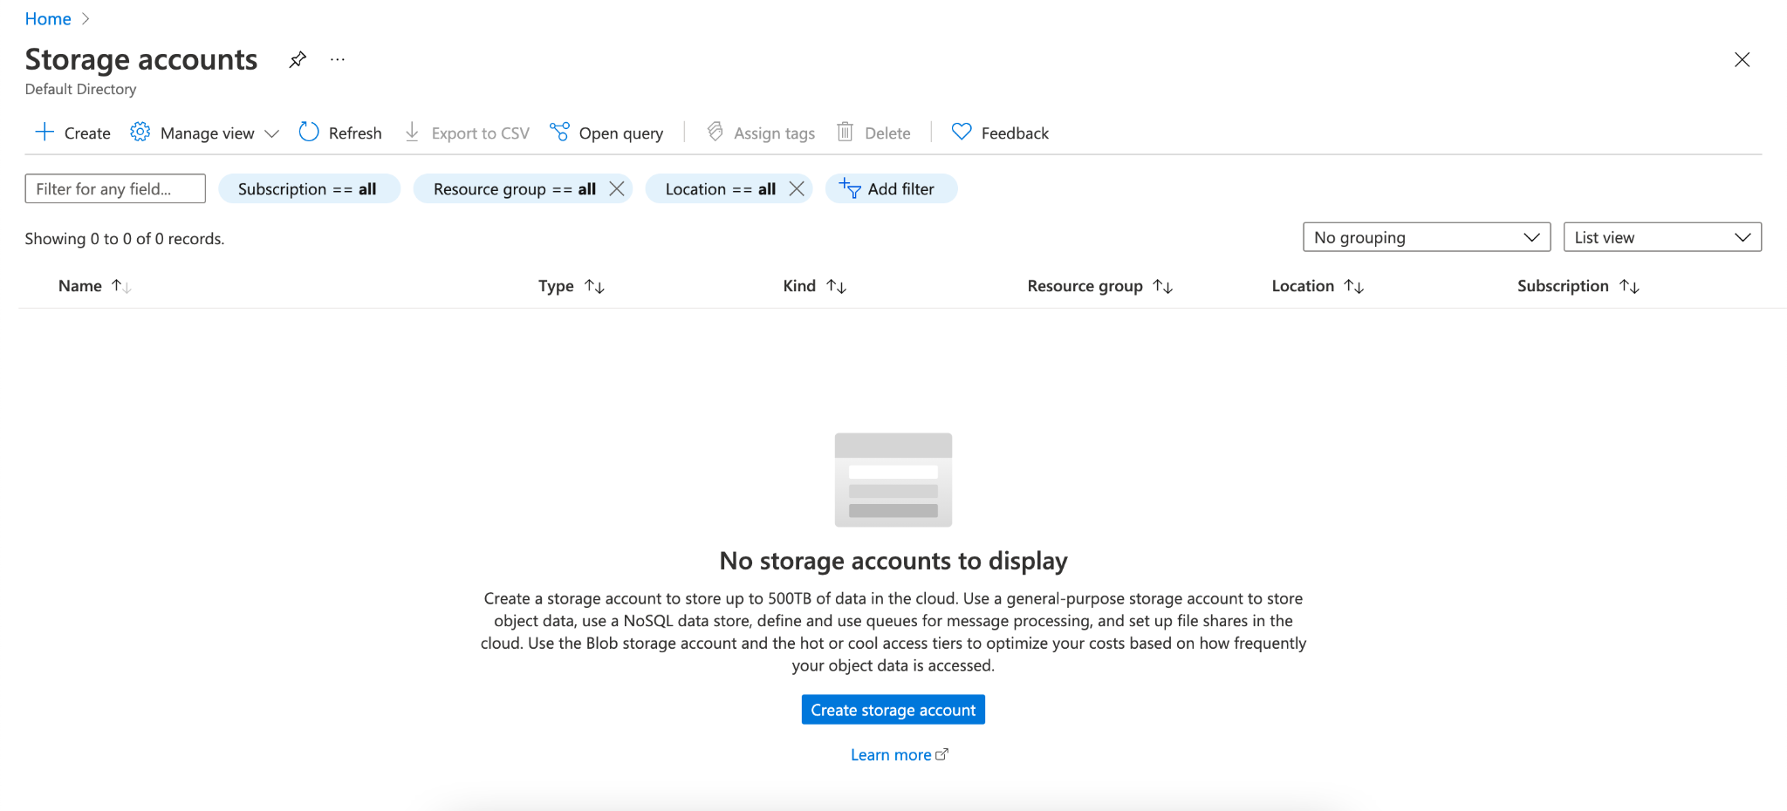Click the Kind column sort arrows
1787x811 pixels.
click(837, 286)
